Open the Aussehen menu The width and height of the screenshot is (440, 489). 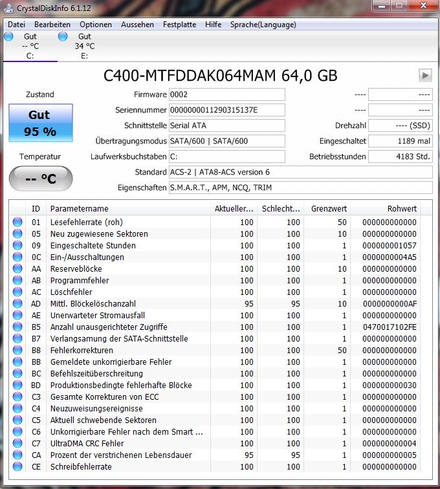[x=137, y=25]
